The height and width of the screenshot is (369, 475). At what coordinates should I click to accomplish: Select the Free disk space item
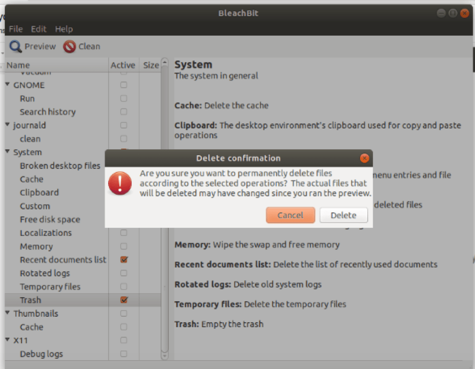point(50,220)
